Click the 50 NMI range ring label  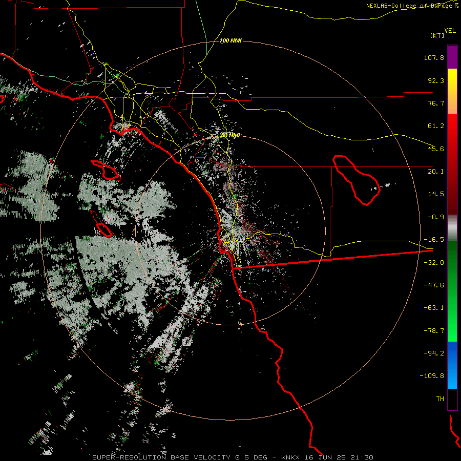[230, 135]
